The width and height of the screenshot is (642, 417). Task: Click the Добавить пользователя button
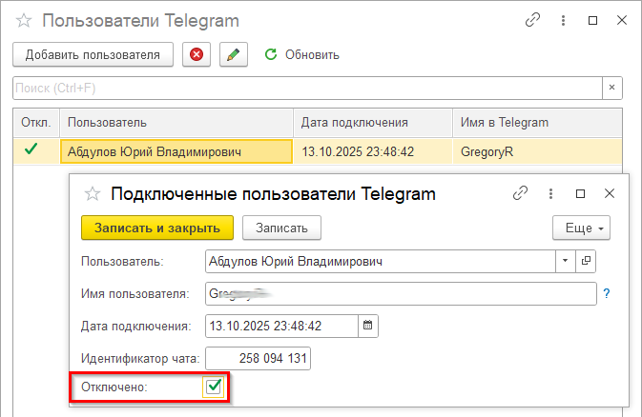[x=93, y=54]
